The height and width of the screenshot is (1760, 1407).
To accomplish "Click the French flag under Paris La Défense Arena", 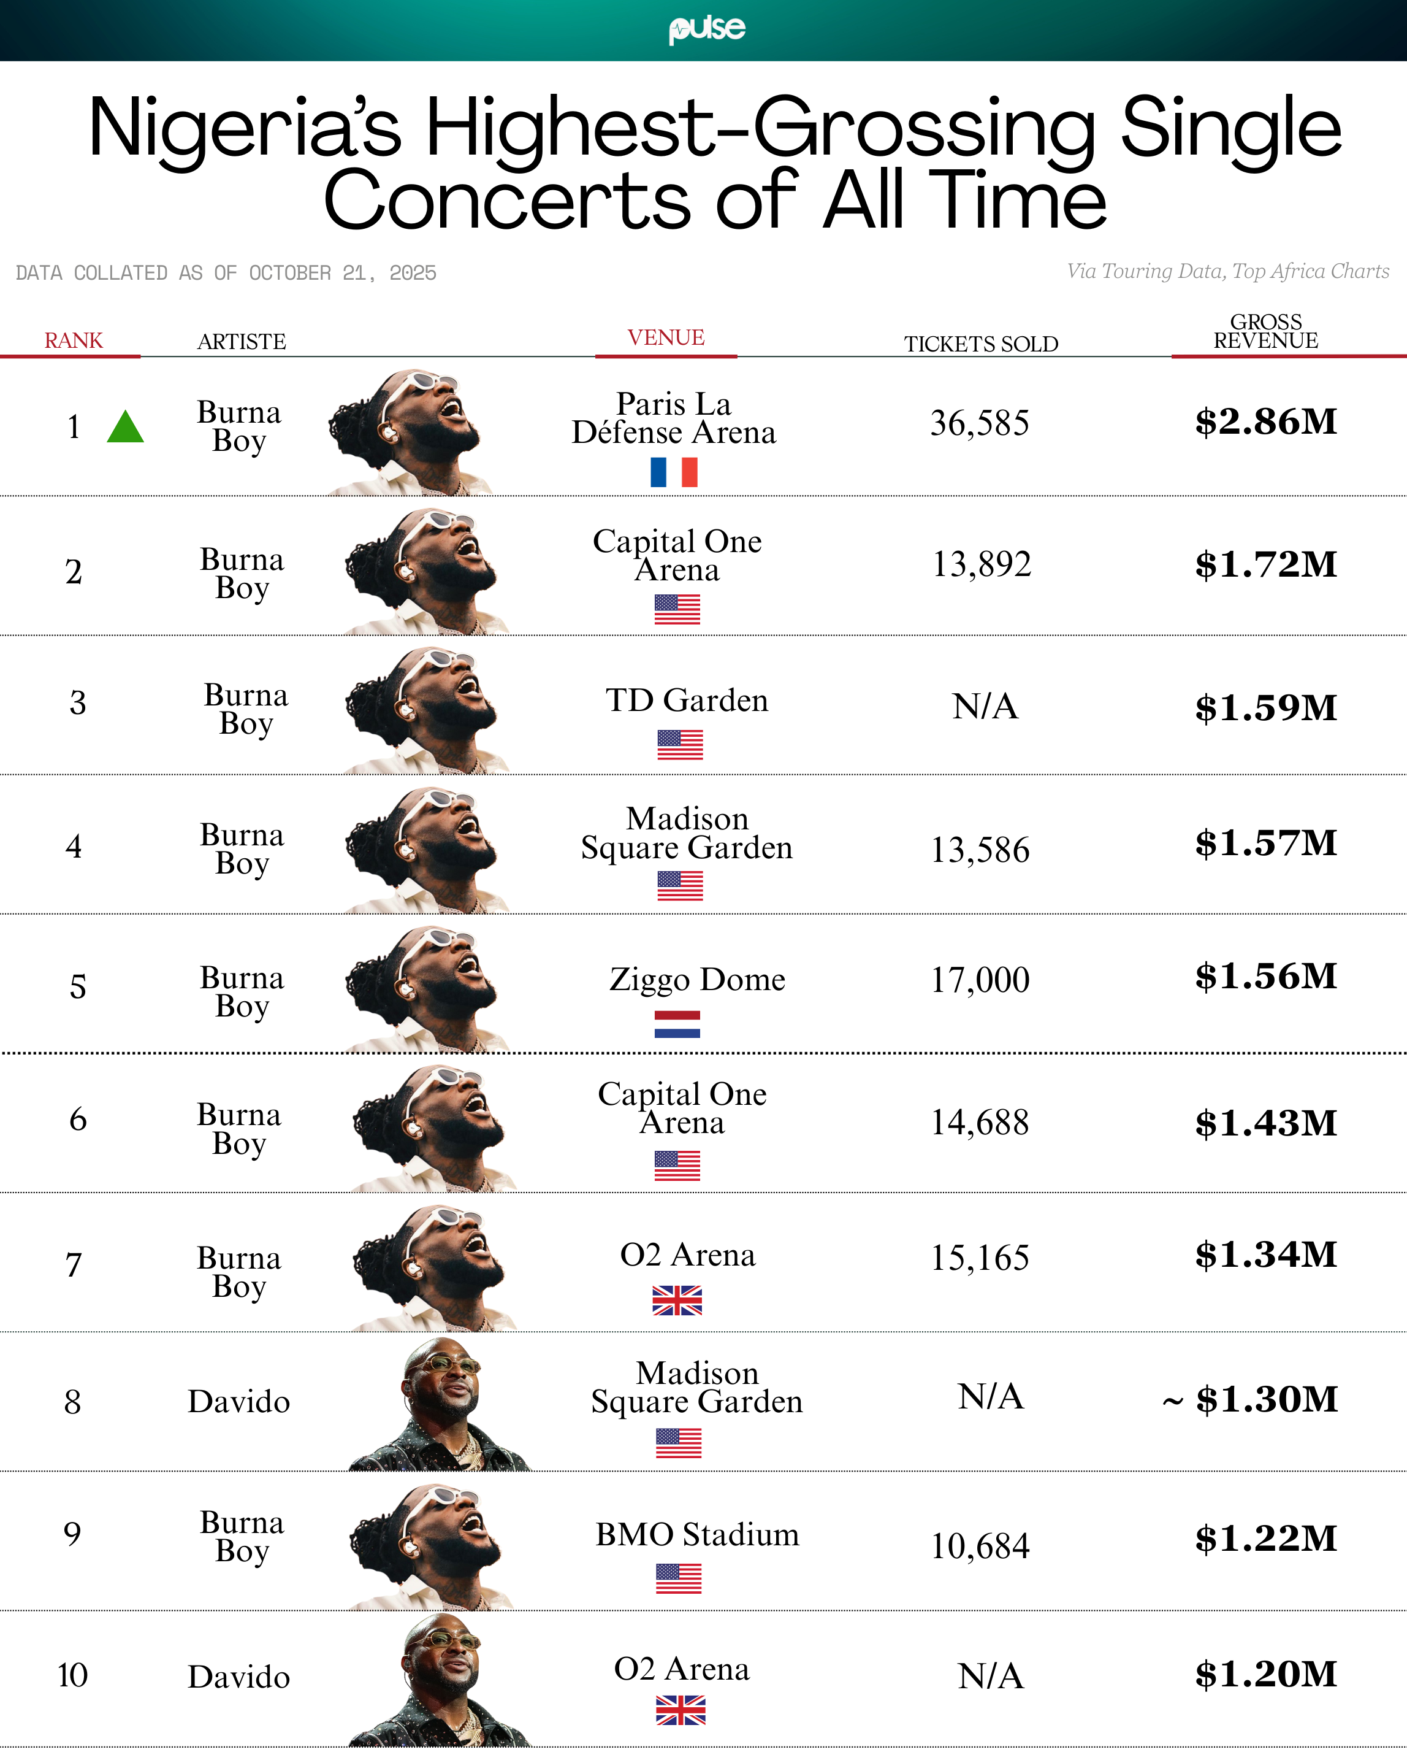I will coord(674,472).
